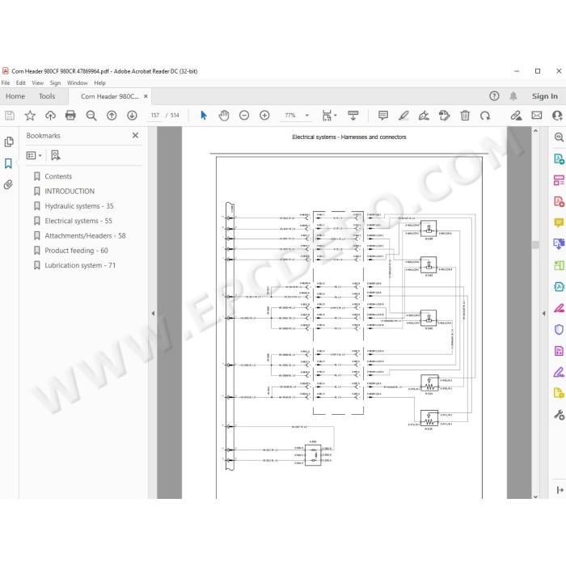Click the scrolling mode read icon
This screenshot has width=566, height=566.
(353, 116)
